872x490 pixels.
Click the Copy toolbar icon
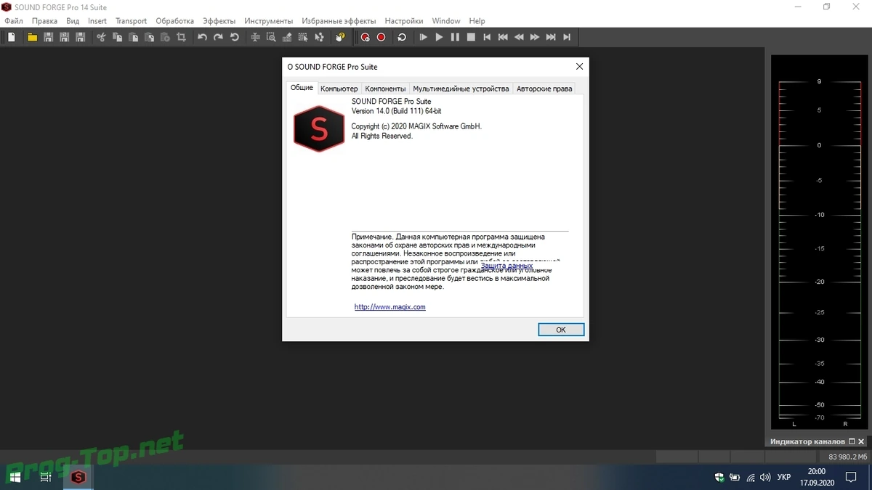(x=116, y=37)
